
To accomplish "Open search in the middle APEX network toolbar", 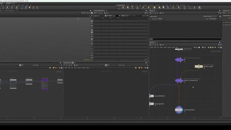I will pyautogui.click(x=145, y=68).
